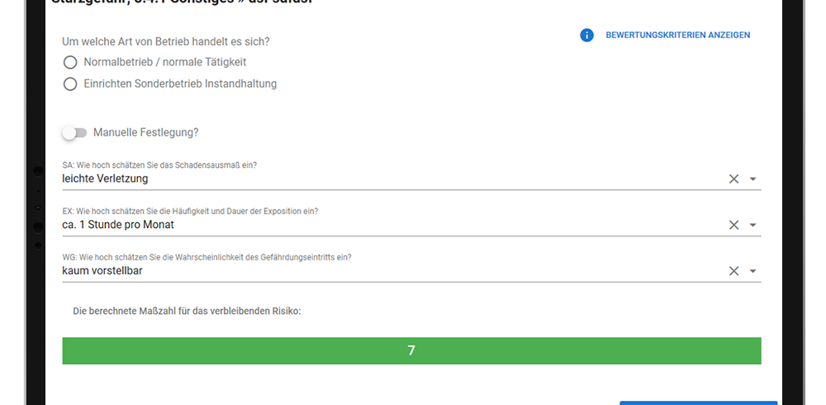Click 'Einrichten Sonderbetrieb Instandhaltung' label text
The width and height of the screenshot is (826, 405).
(180, 83)
